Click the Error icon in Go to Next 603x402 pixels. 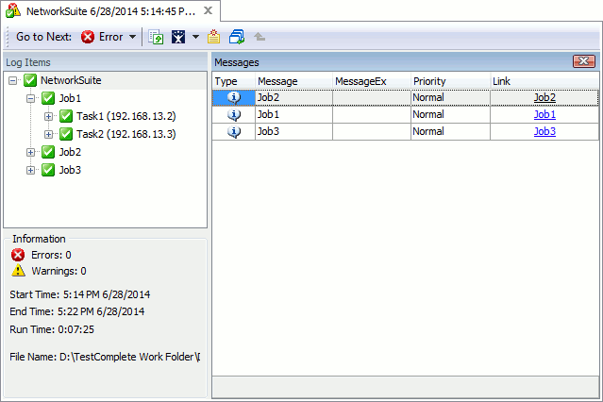88,37
